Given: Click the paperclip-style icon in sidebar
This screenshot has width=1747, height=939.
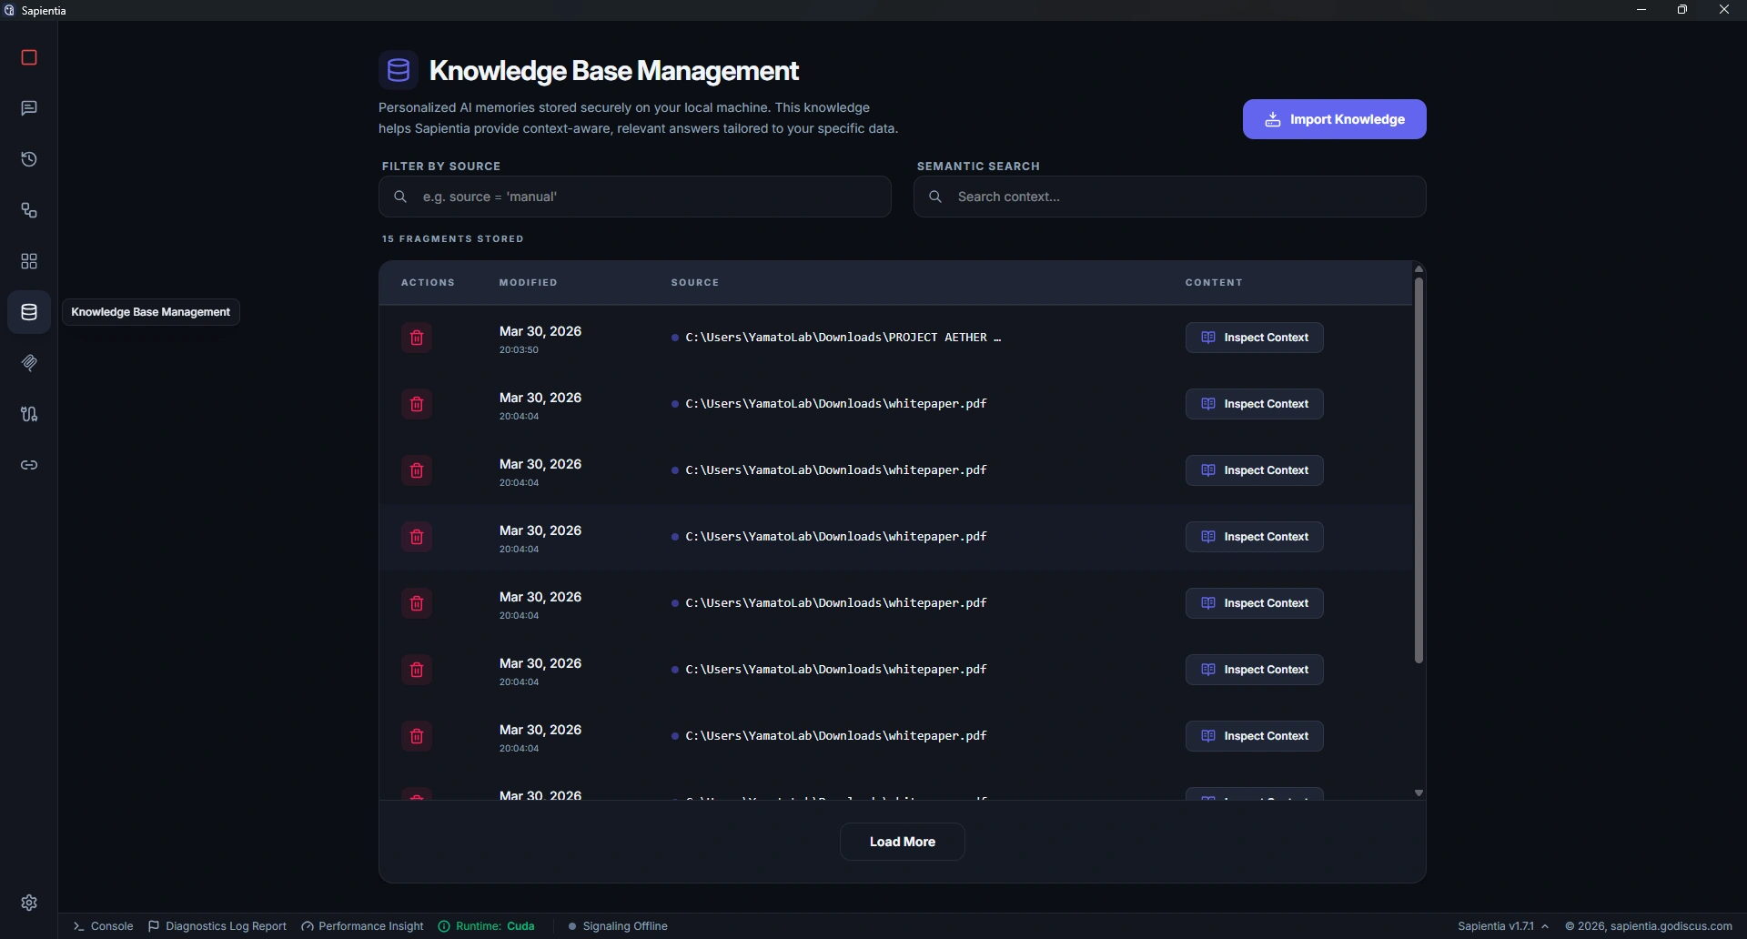Looking at the screenshot, I should click(29, 363).
